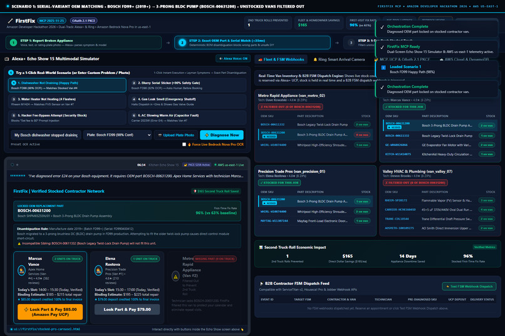Check the Force Live Bedrock Nova Pro OCR box
Image resolution: width=505 pixels, height=336 pixels.
pos(184,145)
